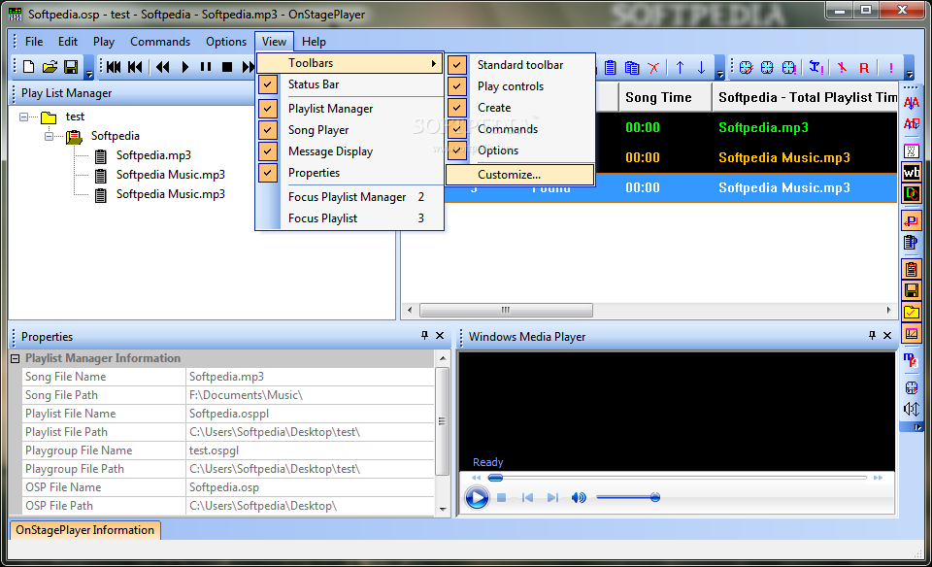Click the red X delete icon
932x567 pixels.
[x=653, y=68]
